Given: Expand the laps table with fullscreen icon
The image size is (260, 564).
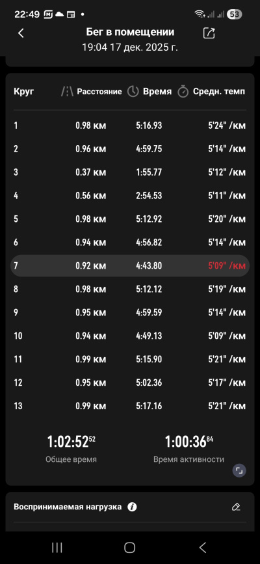Looking at the screenshot, I should tap(239, 470).
